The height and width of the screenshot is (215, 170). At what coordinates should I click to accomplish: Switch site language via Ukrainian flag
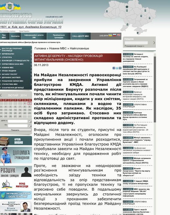point(110,35)
